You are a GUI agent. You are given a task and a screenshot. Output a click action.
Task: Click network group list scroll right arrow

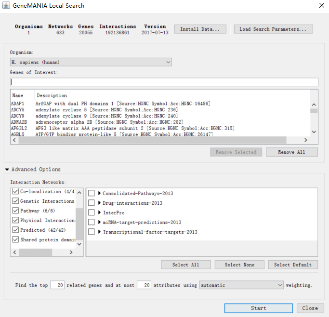click(x=71, y=252)
